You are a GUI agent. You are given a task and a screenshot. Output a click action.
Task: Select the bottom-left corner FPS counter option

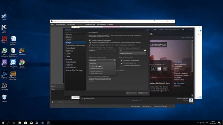click(102, 74)
